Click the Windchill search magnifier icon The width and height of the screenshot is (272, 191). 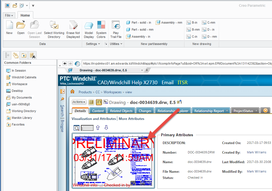pyautogui.click(x=62, y=99)
